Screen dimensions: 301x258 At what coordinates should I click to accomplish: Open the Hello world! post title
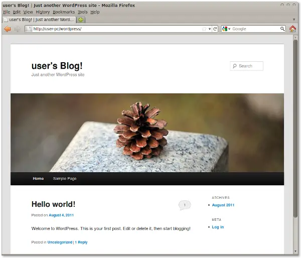click(x=53, y=204)
